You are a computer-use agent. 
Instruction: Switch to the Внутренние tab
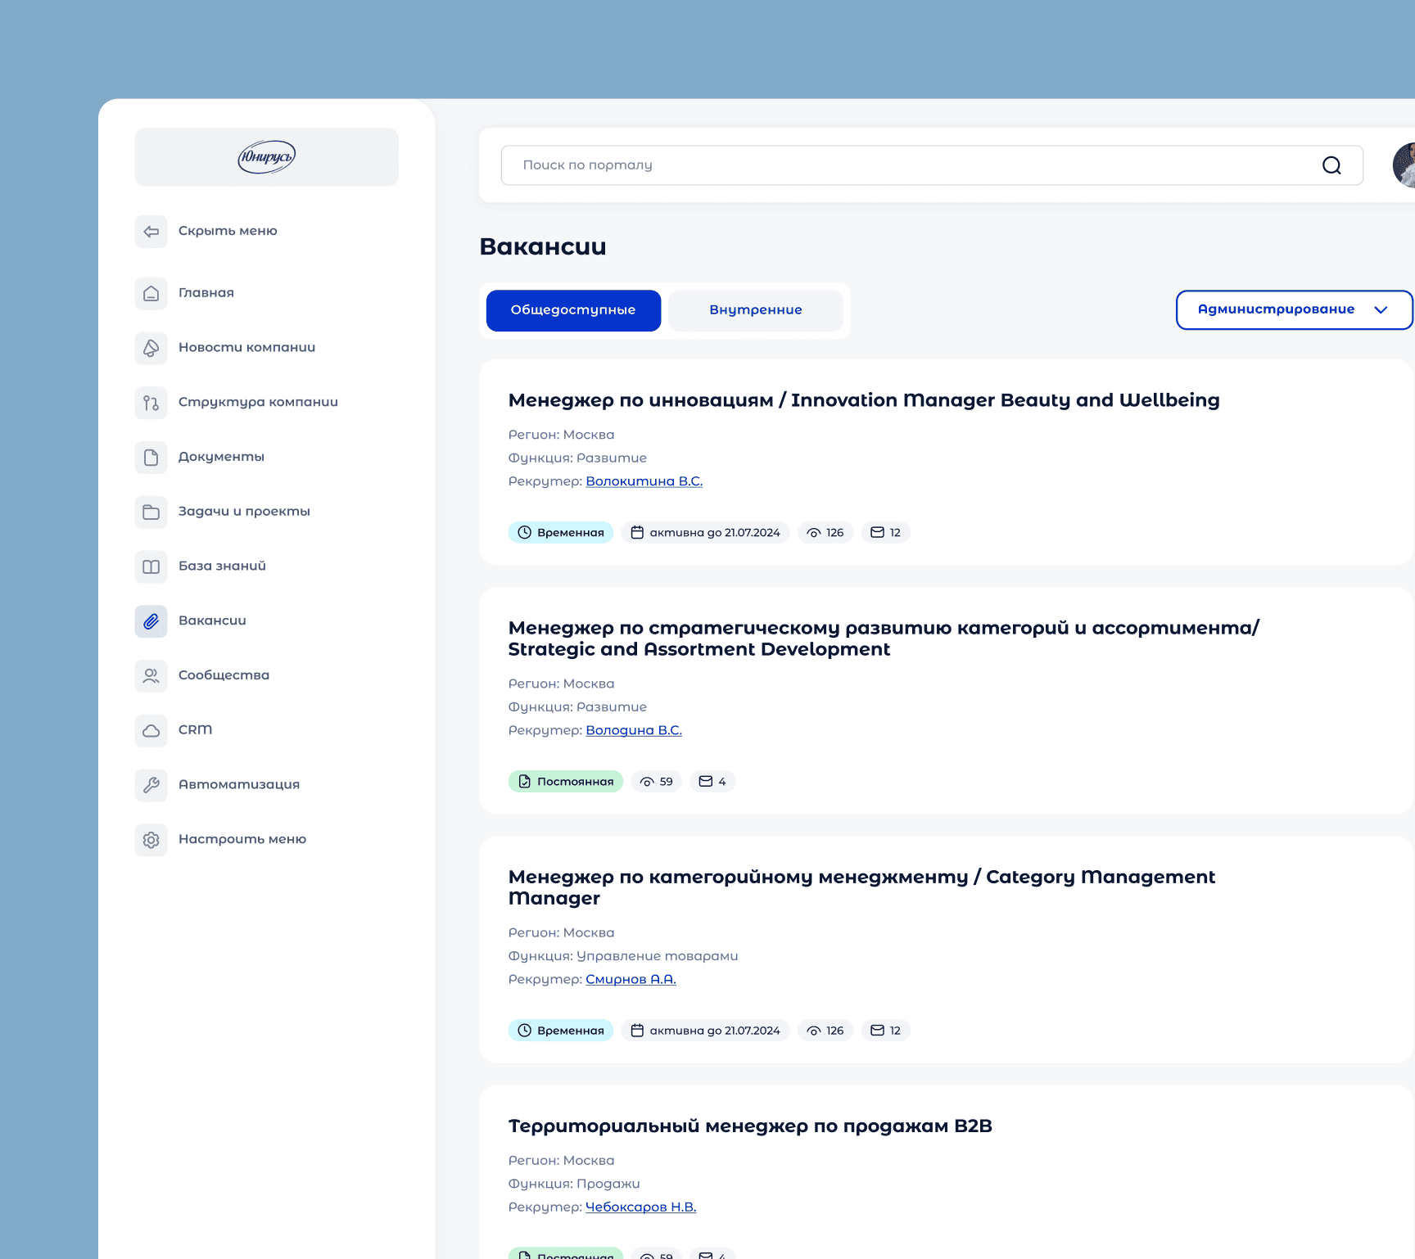click(755, 310)
